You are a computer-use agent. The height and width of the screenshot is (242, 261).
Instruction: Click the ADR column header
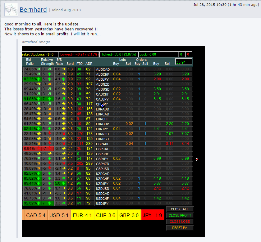(x=89, y=64)
